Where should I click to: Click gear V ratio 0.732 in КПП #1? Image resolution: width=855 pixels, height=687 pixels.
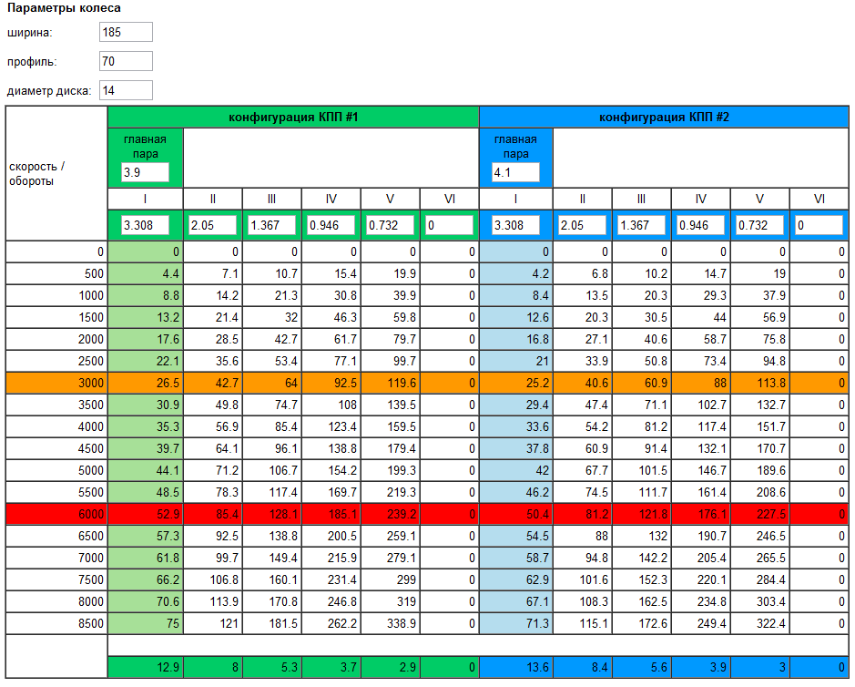(x=390, y=225)
